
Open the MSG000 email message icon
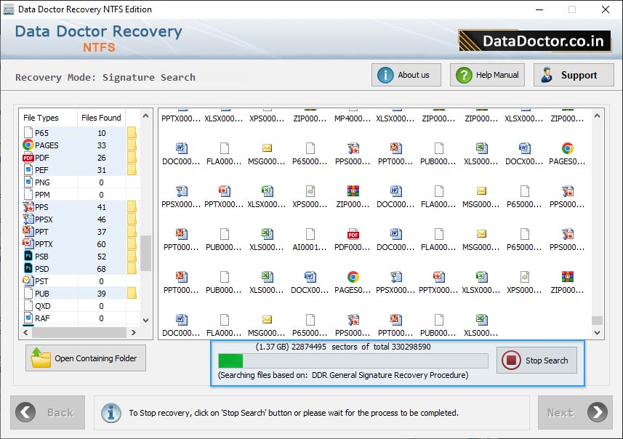click(266, 148)
